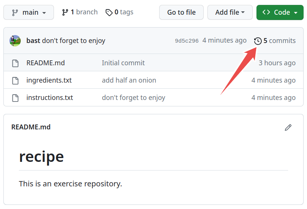This screenshot has height=209, width=307.
Task: Click the commit history clock icon
Action: pyautogui.click(x=258, y=41)
